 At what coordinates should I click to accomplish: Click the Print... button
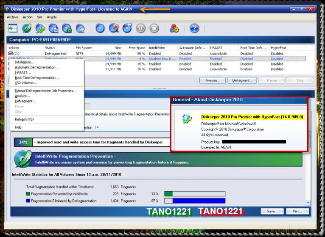(297, 211)
